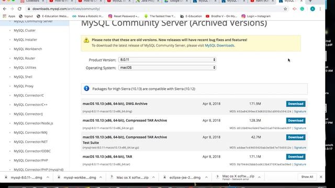Click the blue info icon beside Sierra note
The image size is (335, 188).
[x=86, y=88]
